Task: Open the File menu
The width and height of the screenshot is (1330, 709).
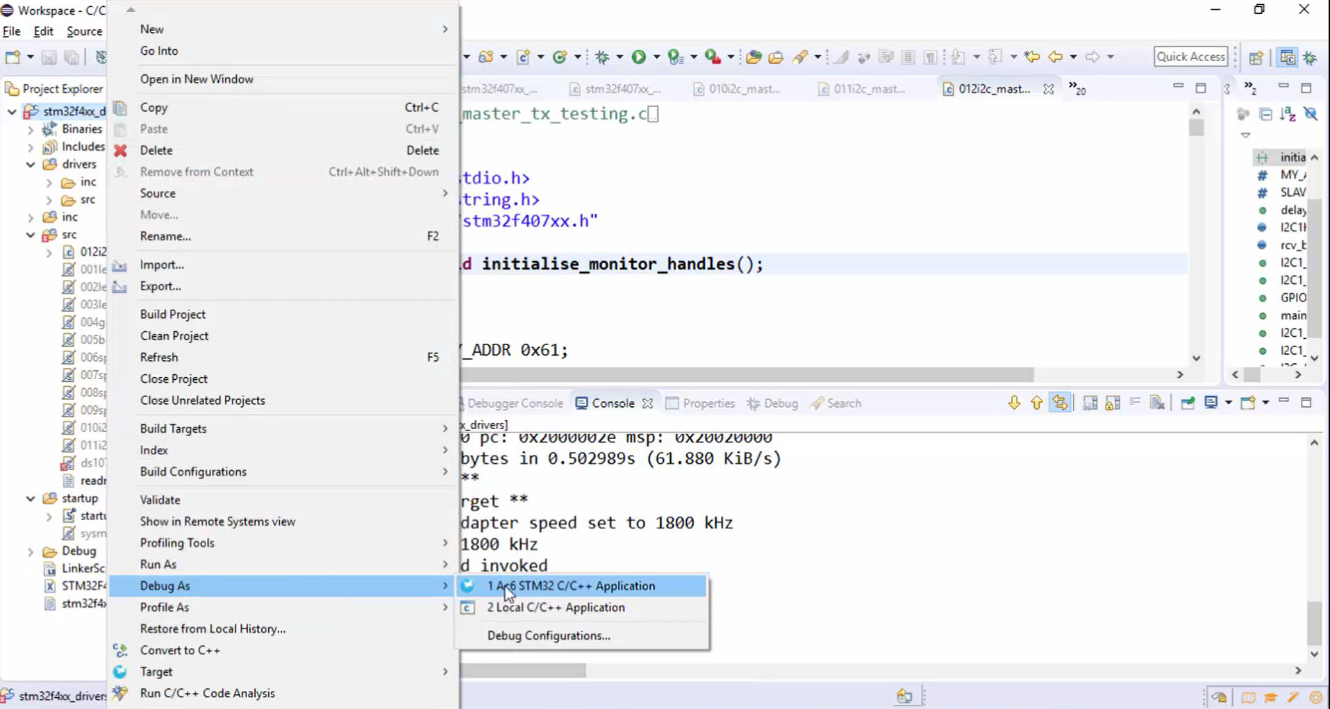Action: [12, 31]
